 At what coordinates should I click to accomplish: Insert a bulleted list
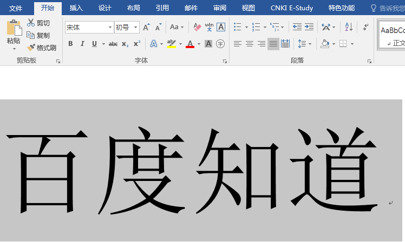(x=237, y=27)
